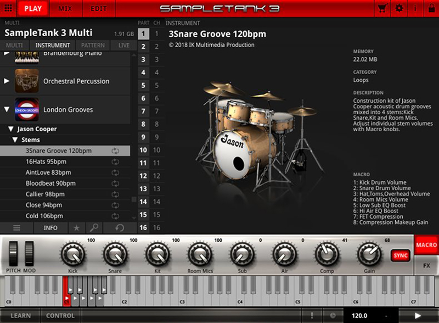Click the metronome clock icon
Screen dimensions: 439x323
(333, 315)
